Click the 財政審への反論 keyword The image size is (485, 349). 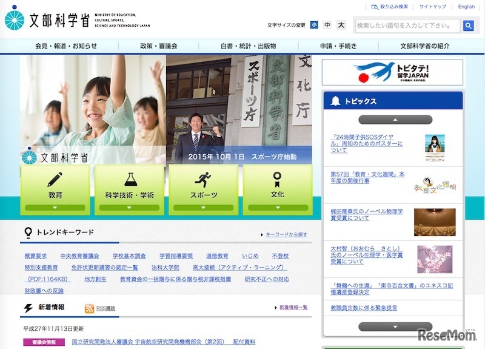[x=44, y=291]
